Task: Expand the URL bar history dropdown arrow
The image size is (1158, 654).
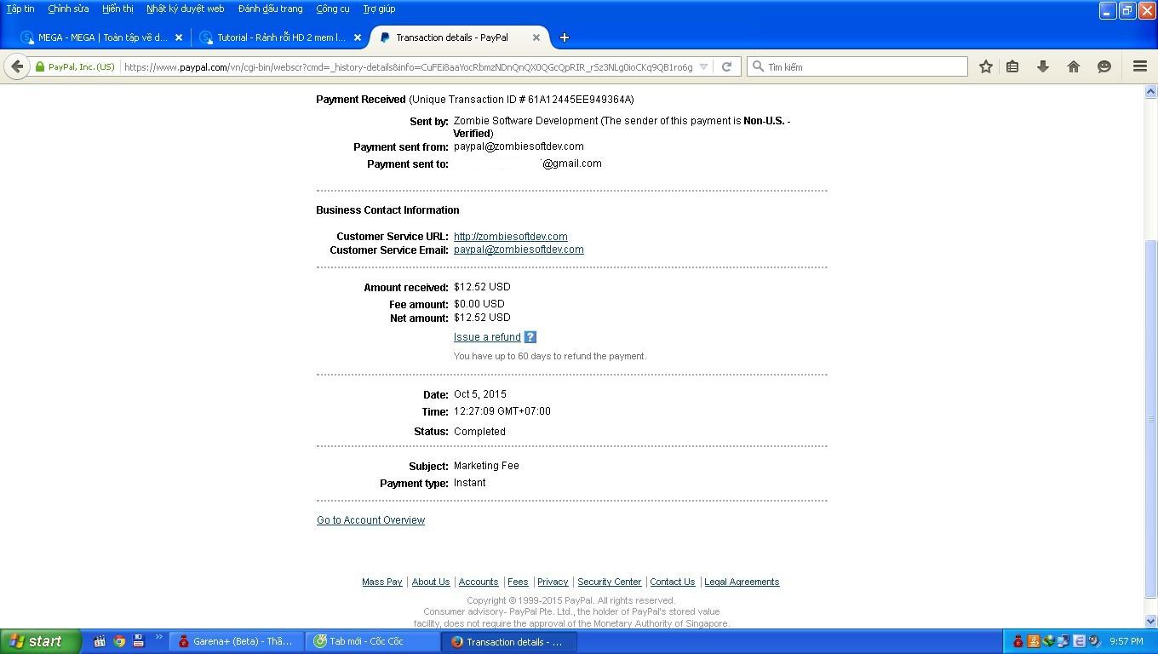Action: (703, 66)
